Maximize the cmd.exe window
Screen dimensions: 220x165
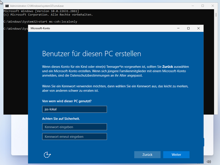click(203, 6)
